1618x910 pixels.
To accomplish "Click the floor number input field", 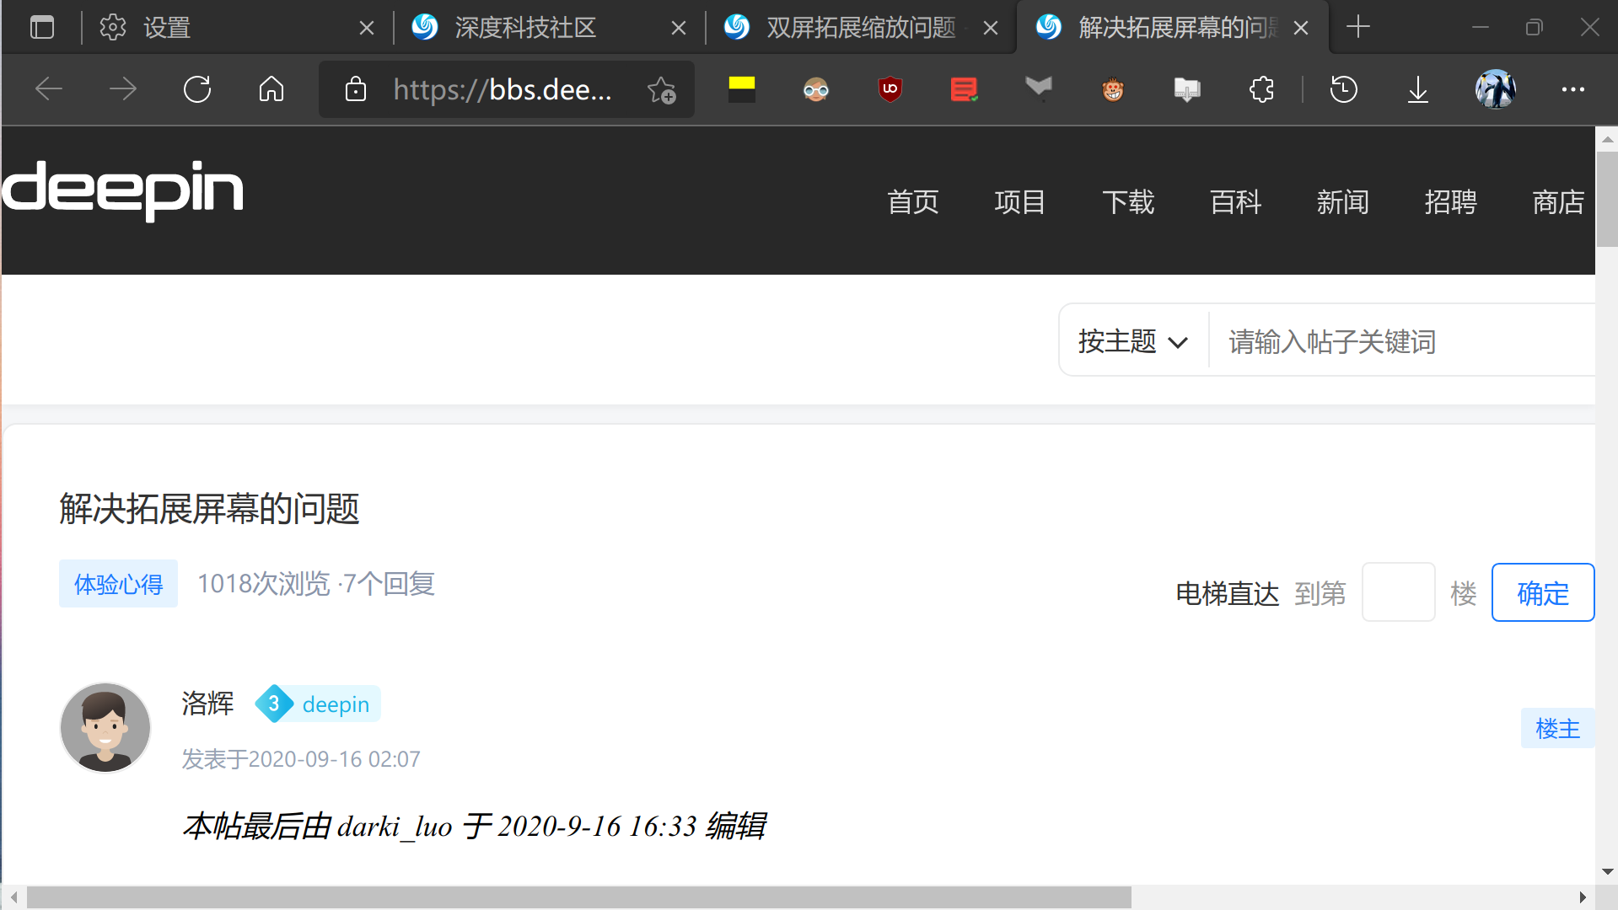I will 1398,592.
